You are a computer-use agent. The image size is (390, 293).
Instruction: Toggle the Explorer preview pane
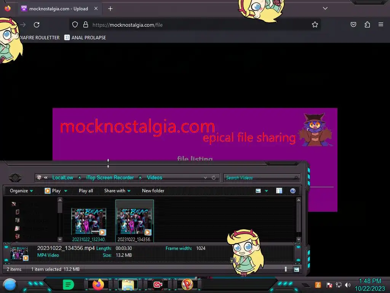279,191
